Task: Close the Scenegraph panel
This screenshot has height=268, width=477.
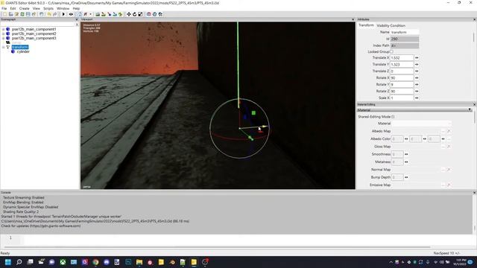Action: (77, 19)
